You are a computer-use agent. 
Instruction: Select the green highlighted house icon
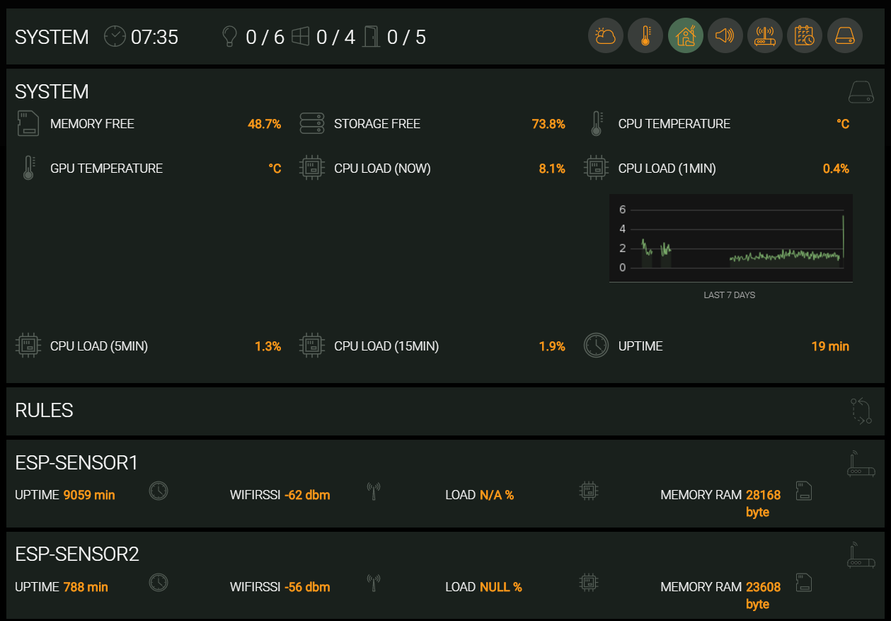click(x=686, y=36)
